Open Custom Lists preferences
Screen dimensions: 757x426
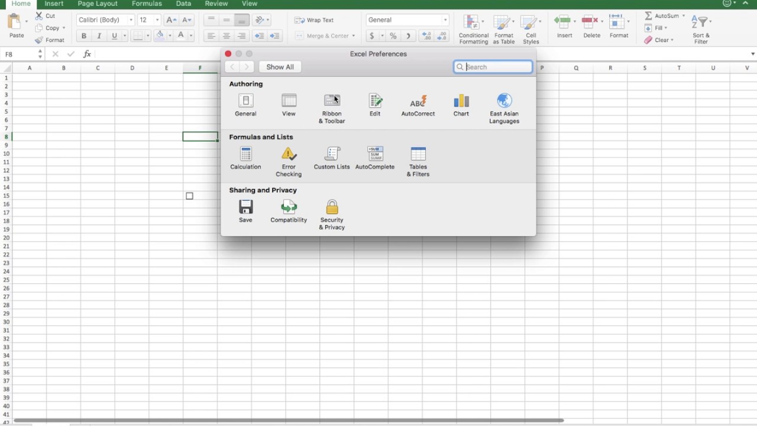(x=332, y=159)
